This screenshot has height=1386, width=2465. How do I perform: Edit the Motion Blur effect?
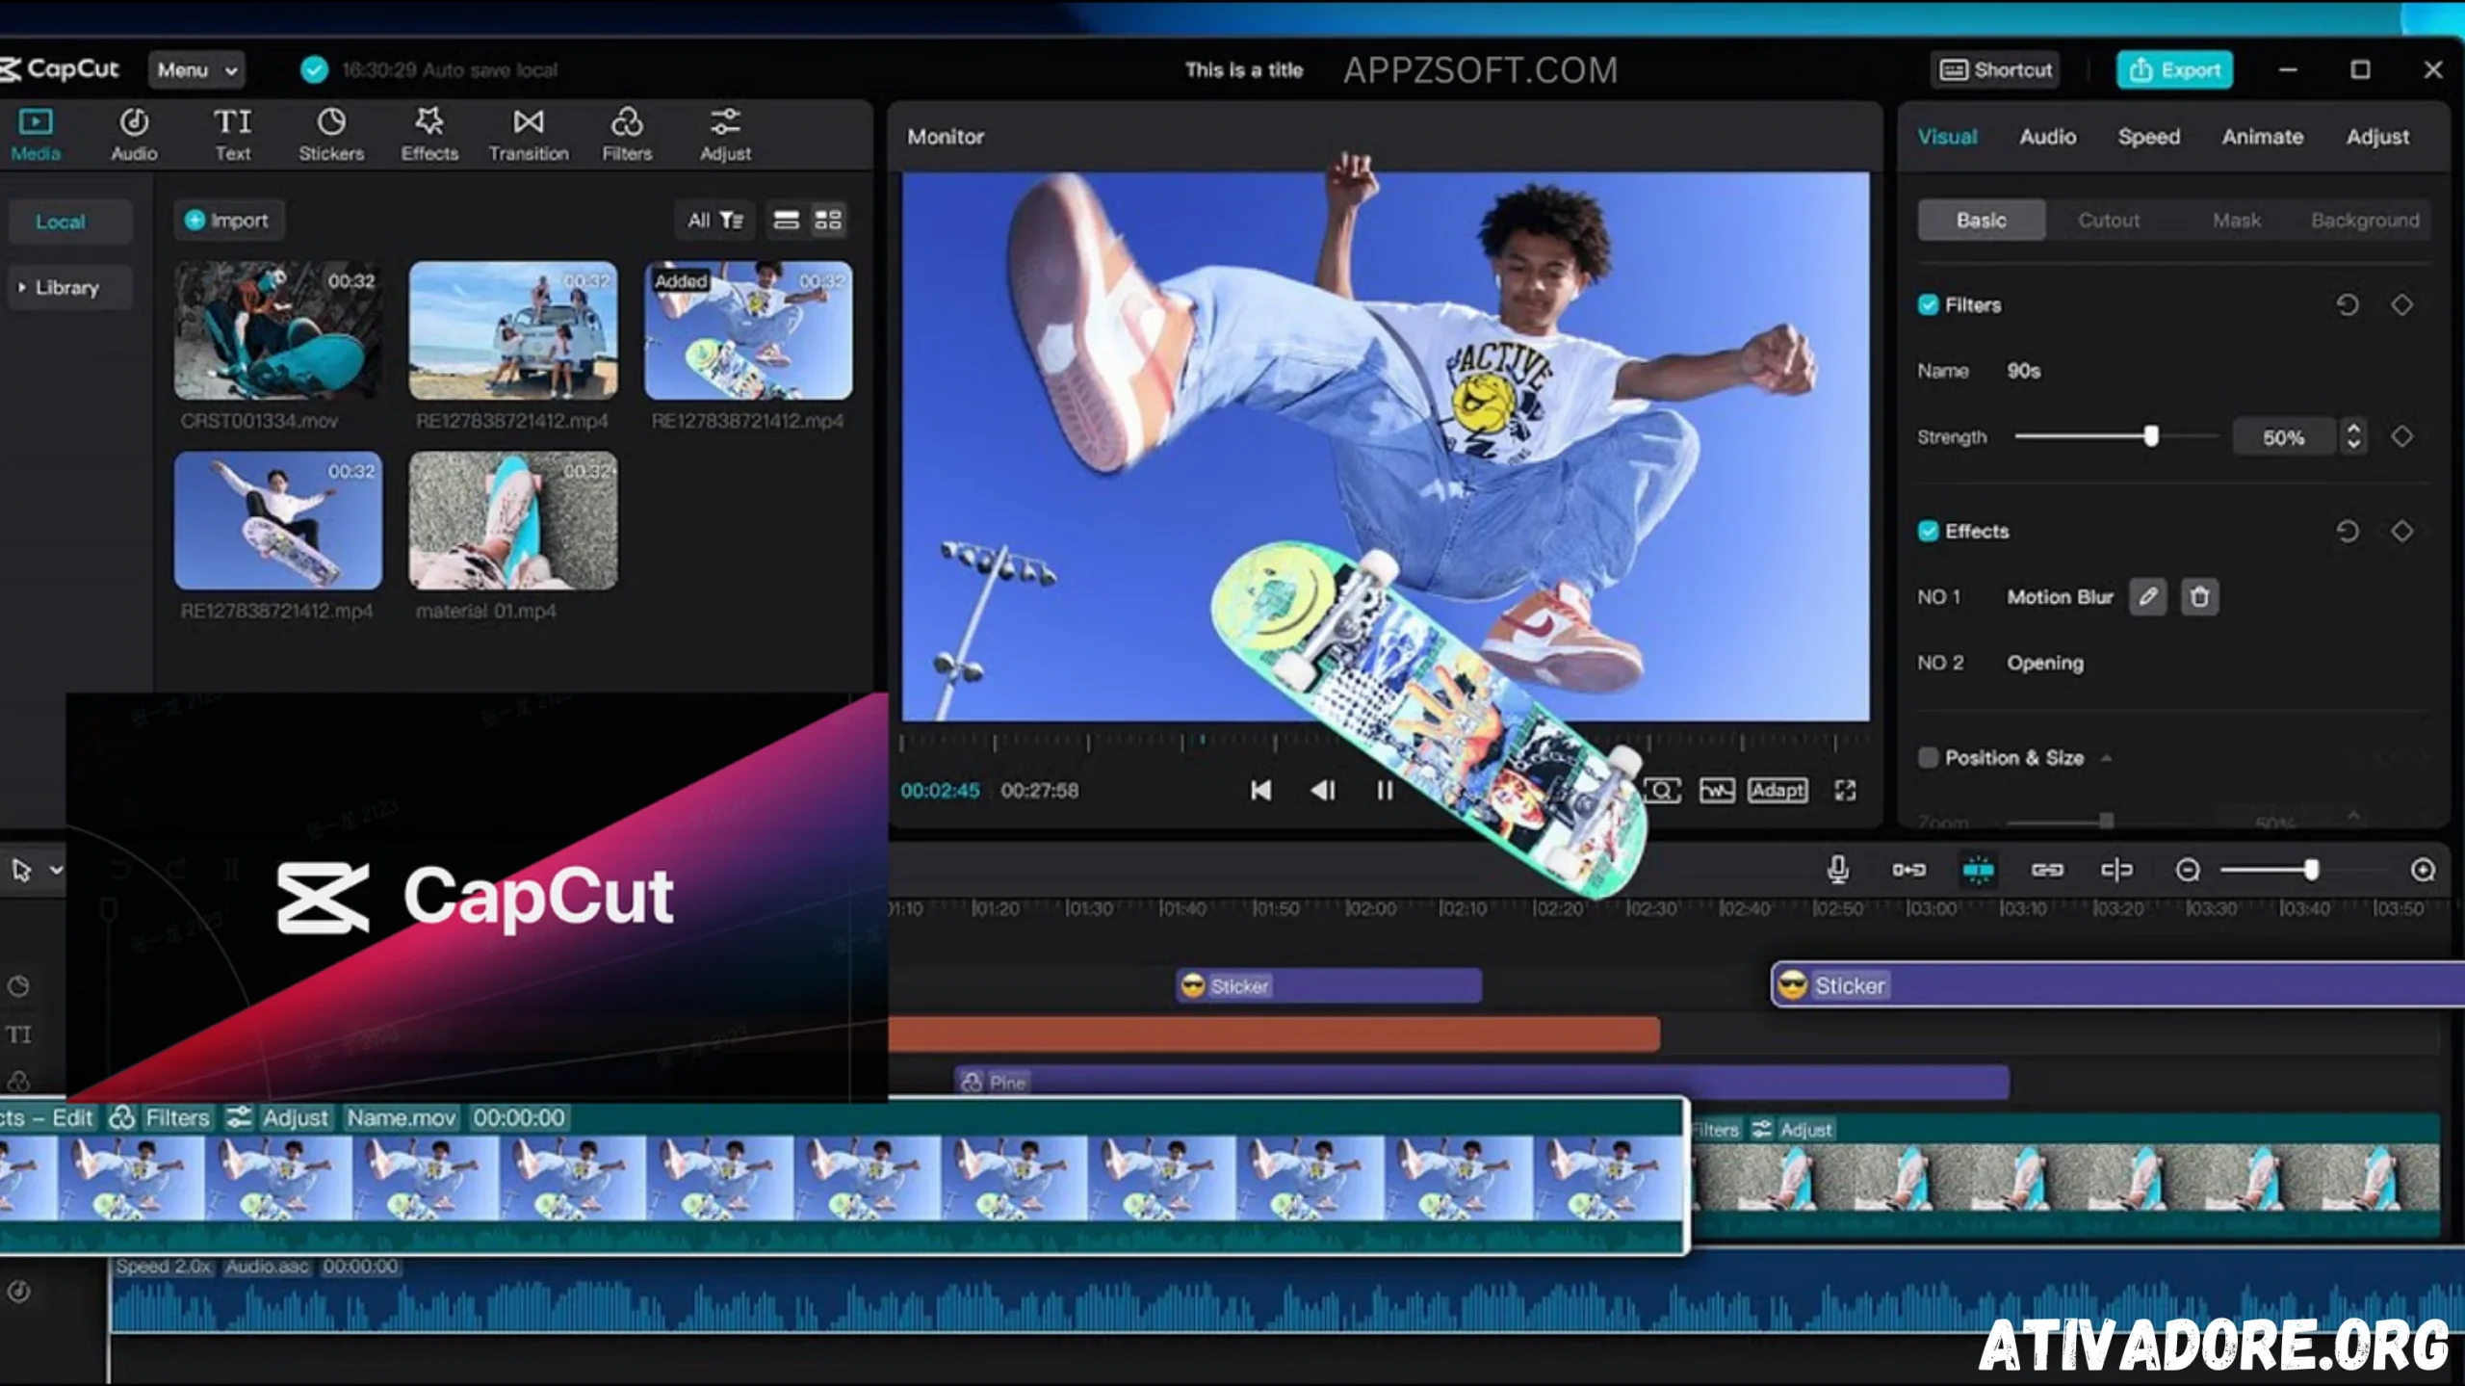[x=2147, y=597]
